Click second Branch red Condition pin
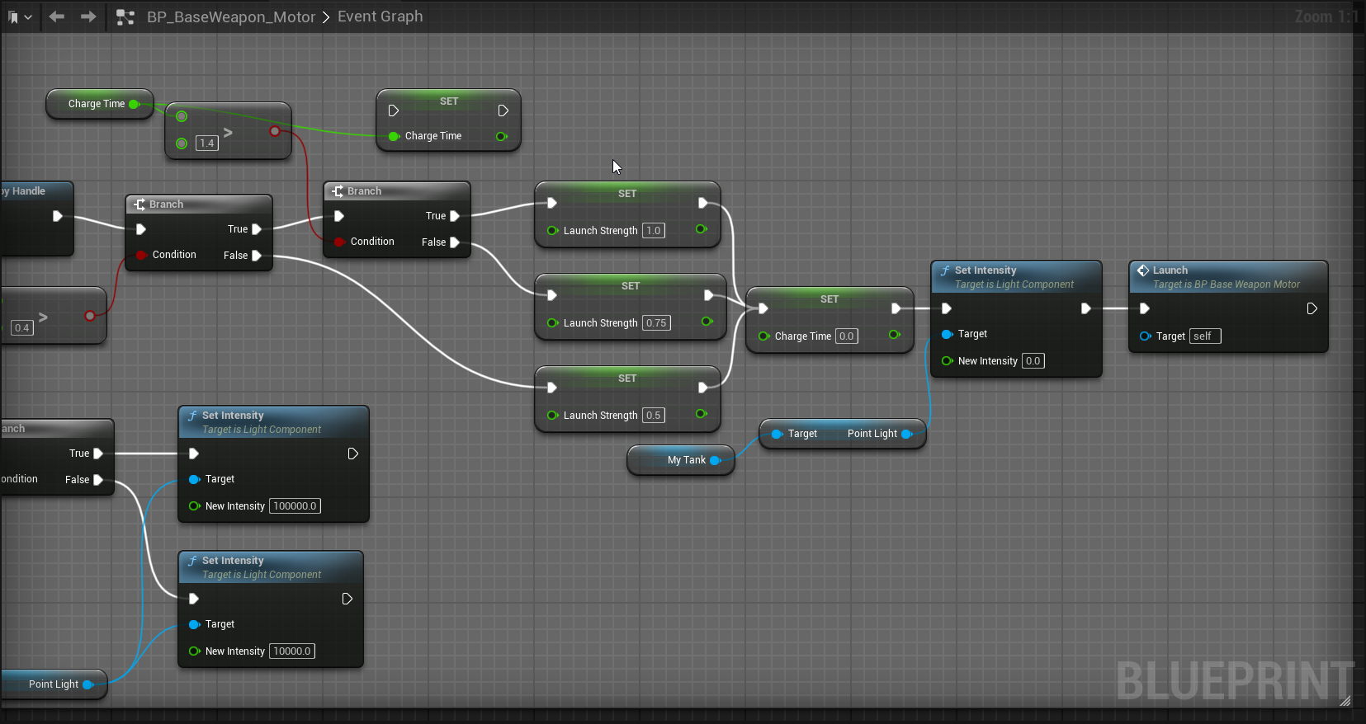This screenshot has height=724, width=1366. click(x=339, y=242)
